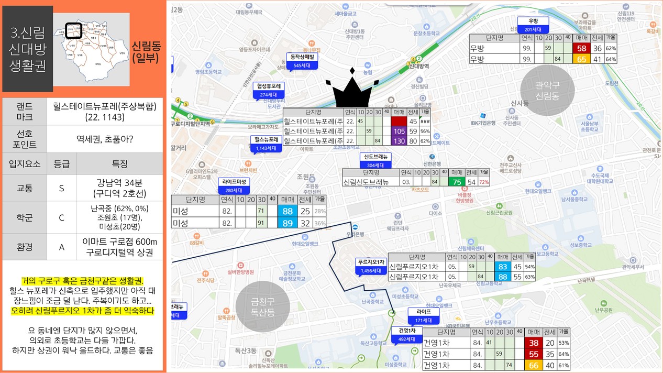Open the 실버한방병원 hospital icon

click(x=240, y=265)
